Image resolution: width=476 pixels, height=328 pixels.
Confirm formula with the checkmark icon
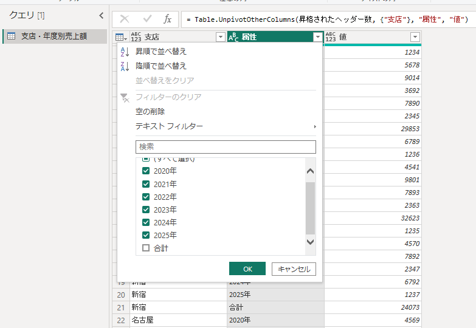(x=148, y=19)
